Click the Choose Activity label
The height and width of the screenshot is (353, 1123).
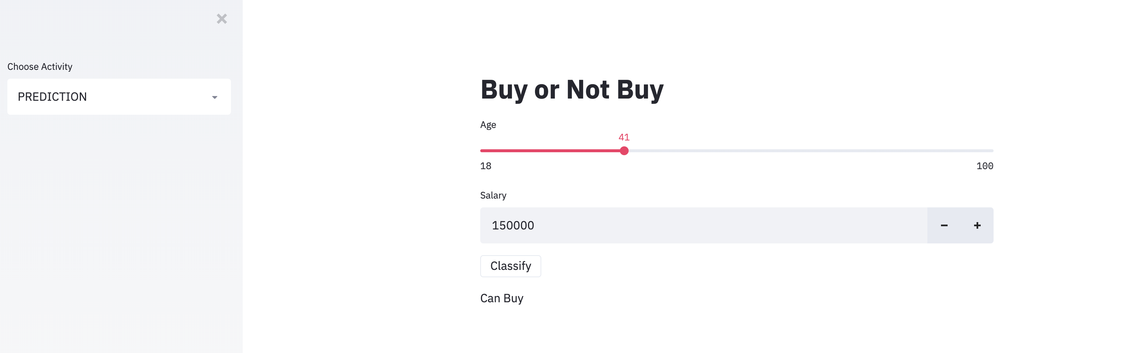click(x=40, y=67)
